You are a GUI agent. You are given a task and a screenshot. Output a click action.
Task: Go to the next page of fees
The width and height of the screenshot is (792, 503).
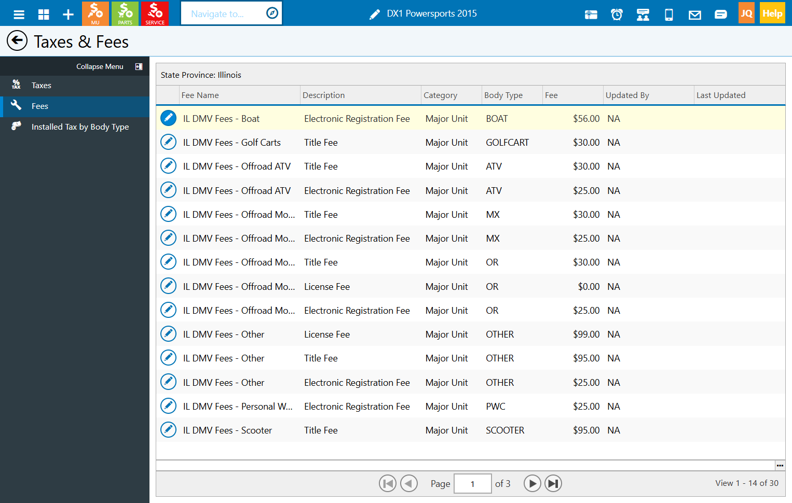point(532,483)
